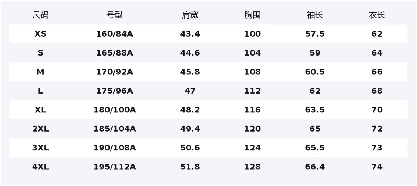The height and width of the screenshot is (186, 417).
Task: Select the 175/96A size type cell
Action: click(115, 91)
